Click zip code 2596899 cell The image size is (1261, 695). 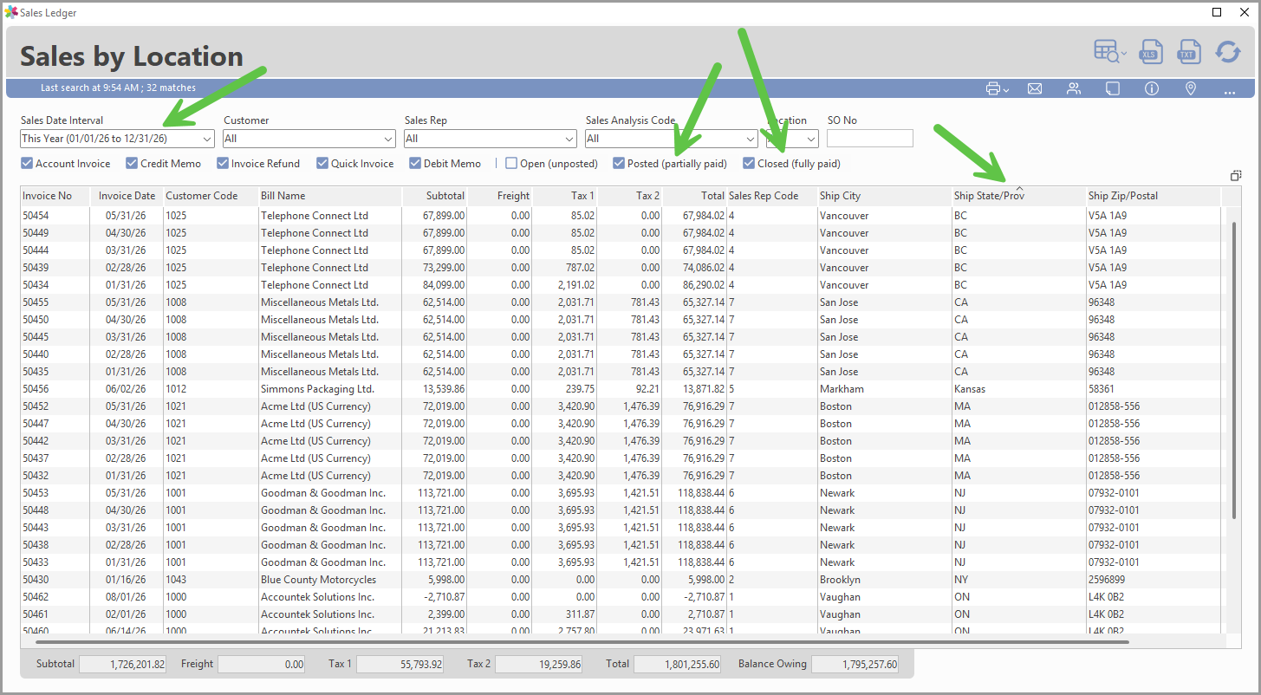1107,579
